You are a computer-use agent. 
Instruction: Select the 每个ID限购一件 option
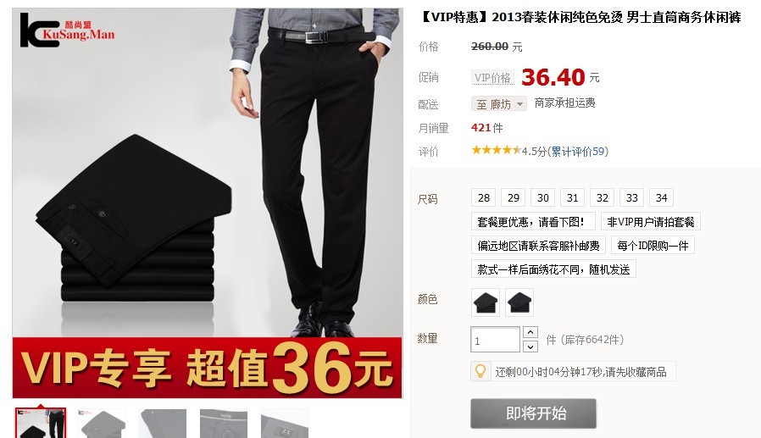point(653,246)
